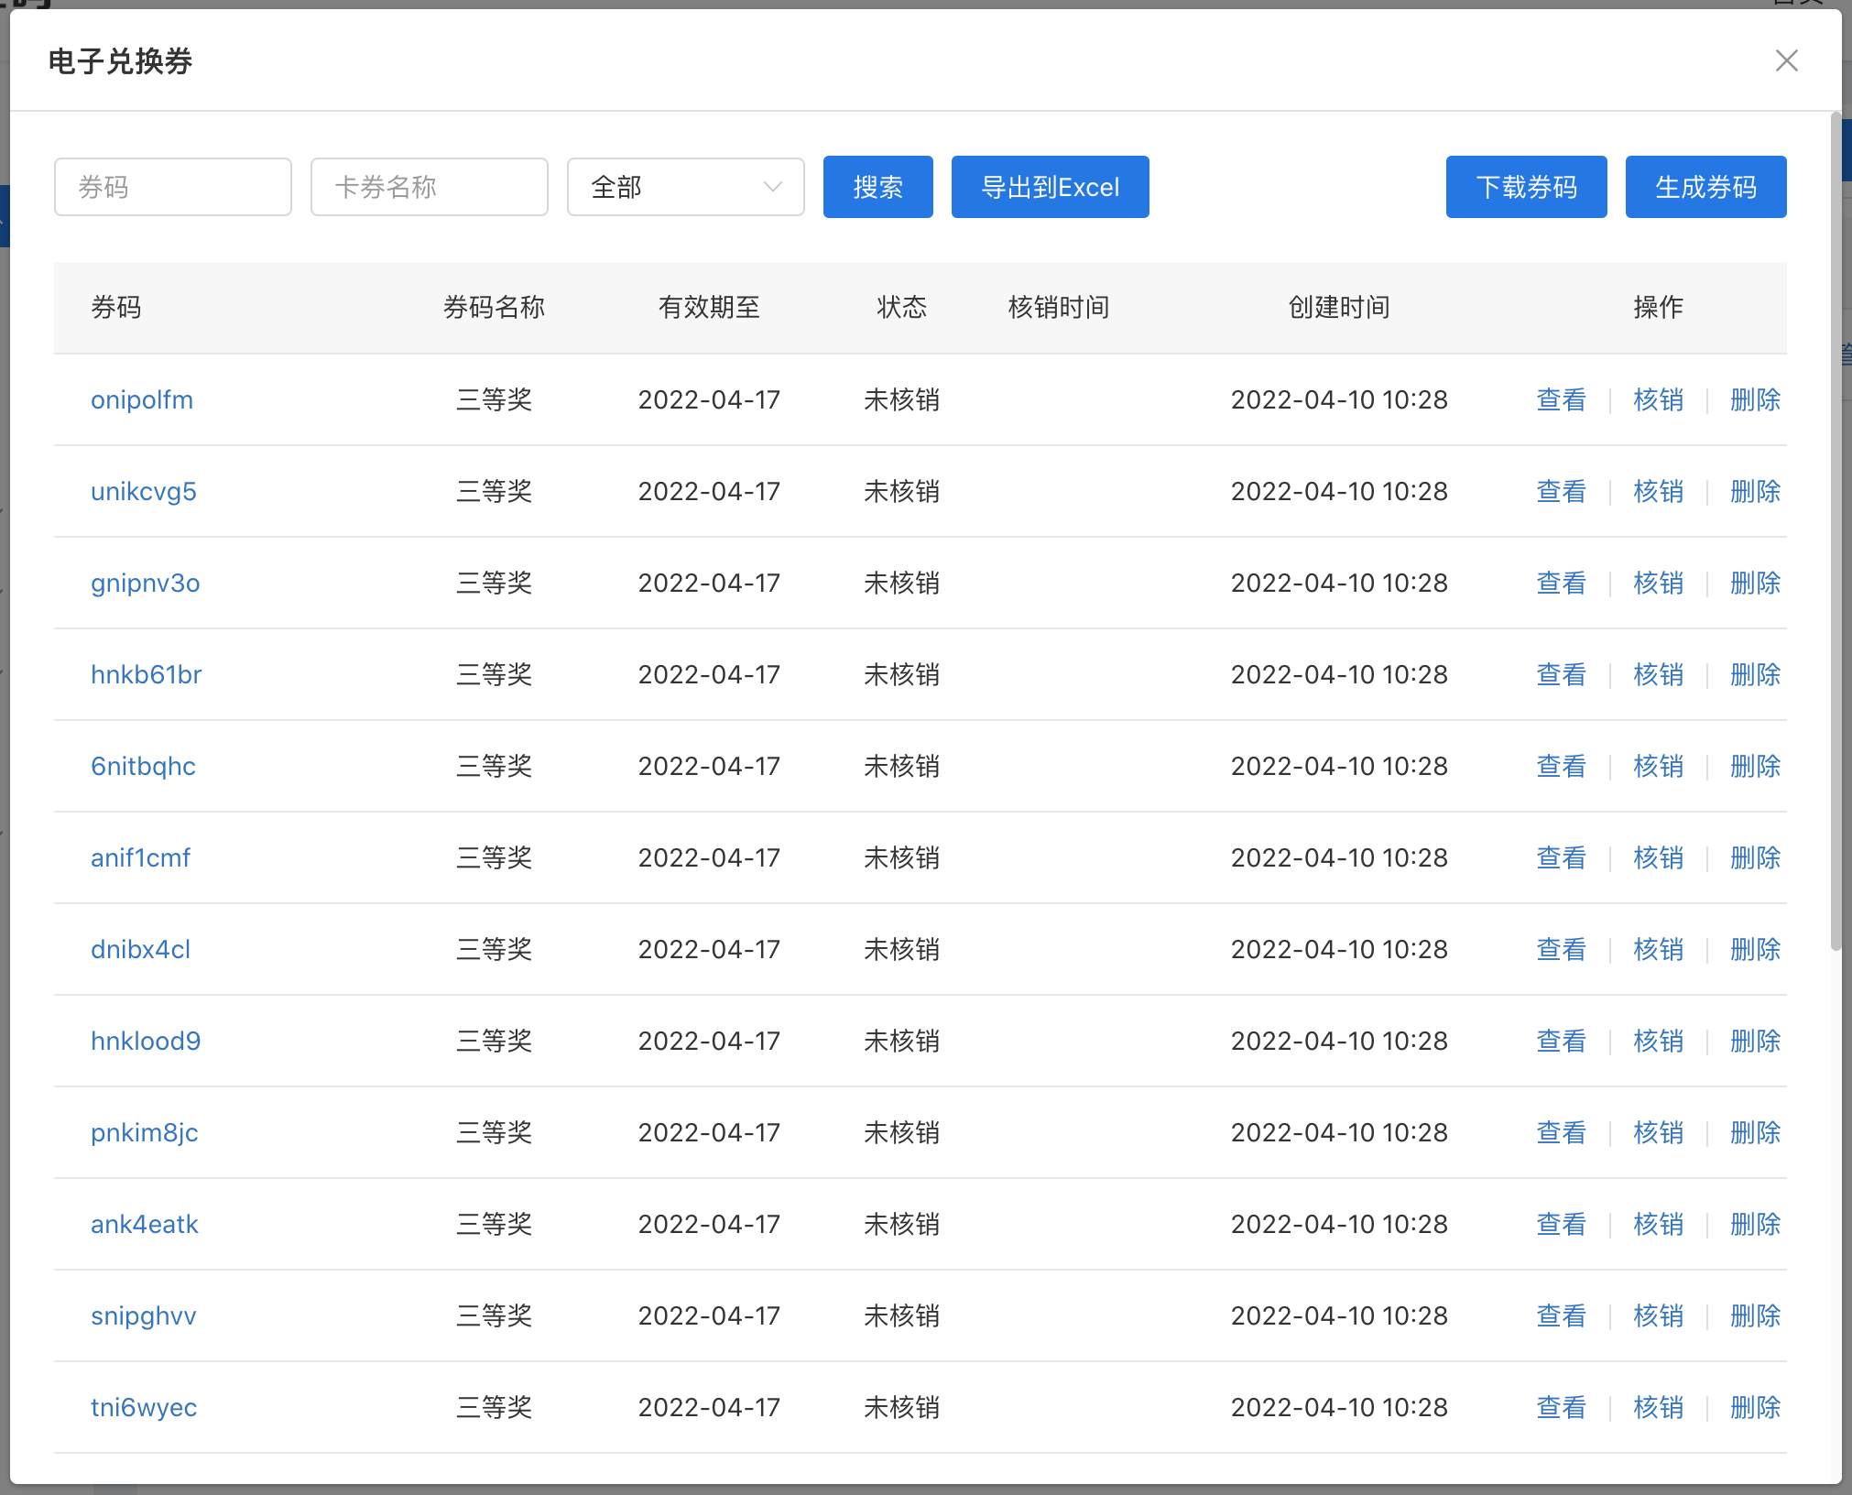Click 删除 for coupon ank4eatk
Screen dimensions: 1852x1495
(x=1755, y=1225)
